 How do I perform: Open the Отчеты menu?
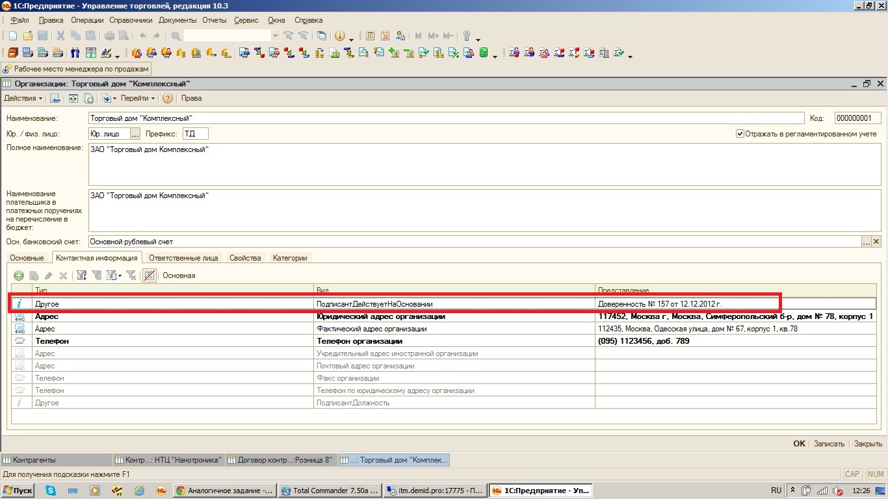tap(214, 20)
